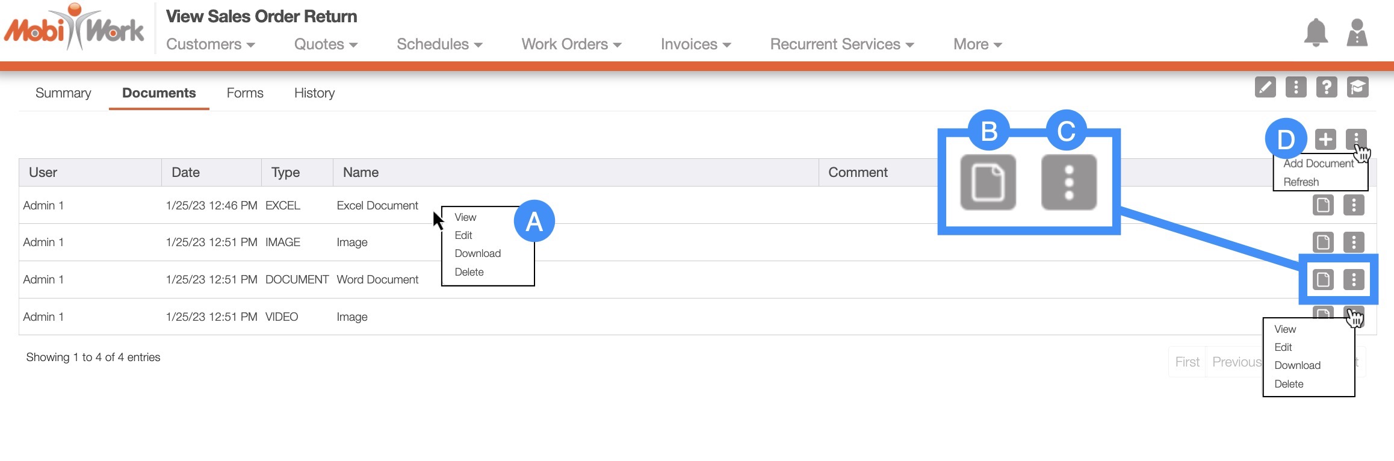Switch to the Summary tab

63,93
